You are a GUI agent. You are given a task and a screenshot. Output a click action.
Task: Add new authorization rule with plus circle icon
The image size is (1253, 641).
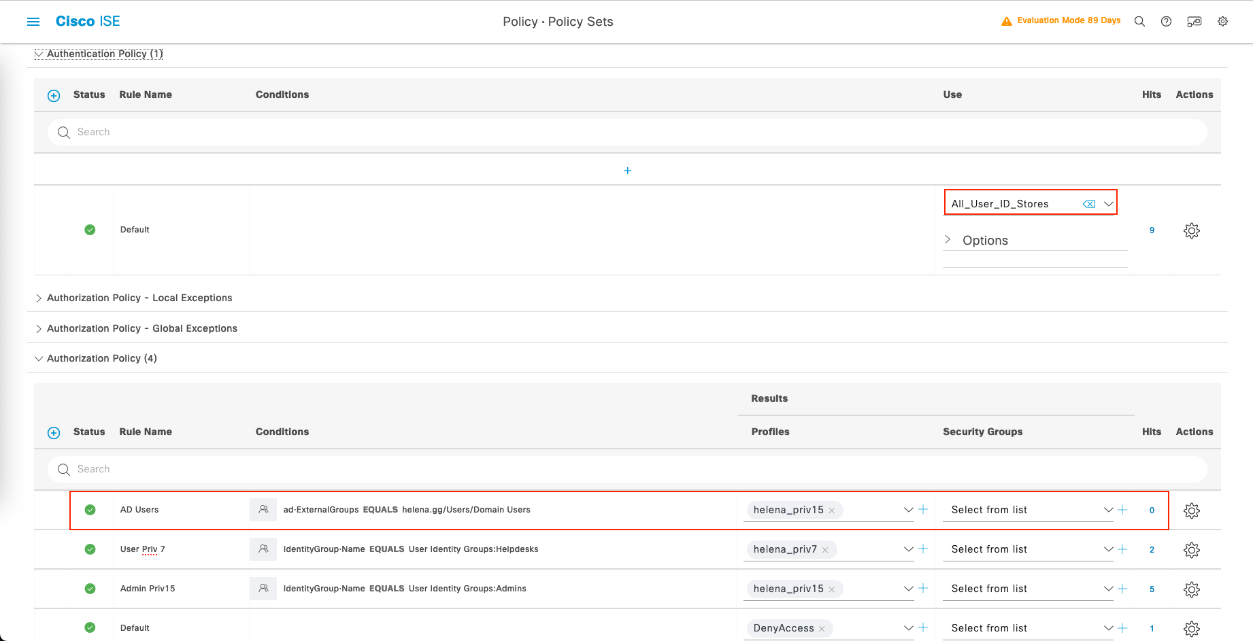click(x=54, y=433)
